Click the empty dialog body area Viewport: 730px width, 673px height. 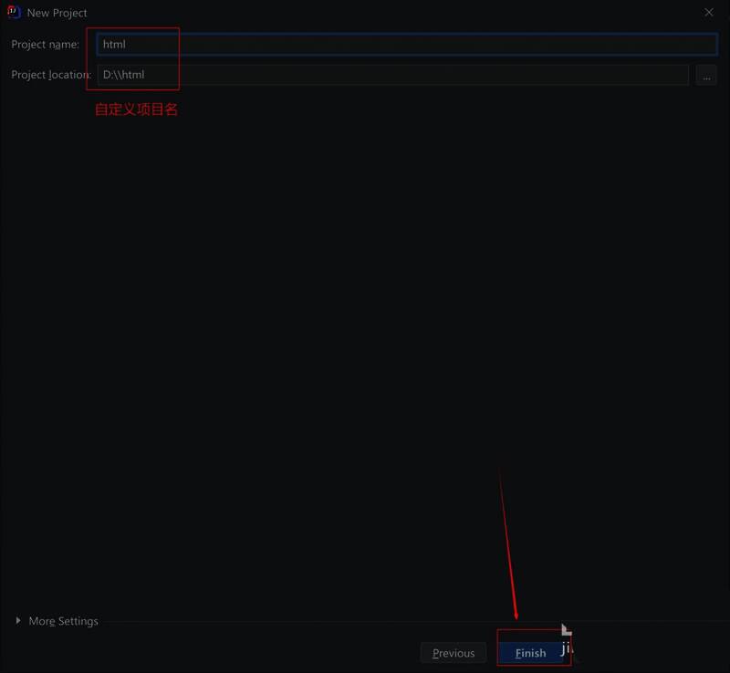365,347
